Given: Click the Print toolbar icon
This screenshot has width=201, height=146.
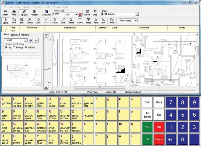Looking at the screenshot, I should pos(14,13).
